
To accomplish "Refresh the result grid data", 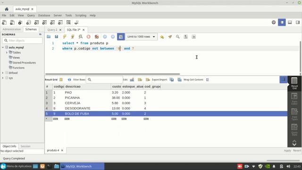I will (x=69, y=80).
